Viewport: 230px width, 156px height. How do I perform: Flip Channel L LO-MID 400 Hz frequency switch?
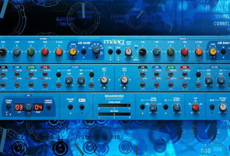pyautogui.click(x=31, y=74)
